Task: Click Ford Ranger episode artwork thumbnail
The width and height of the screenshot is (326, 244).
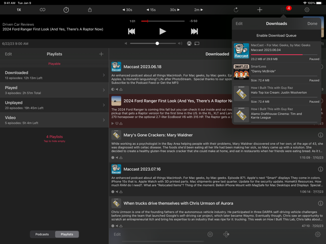Action: (116, 101)
